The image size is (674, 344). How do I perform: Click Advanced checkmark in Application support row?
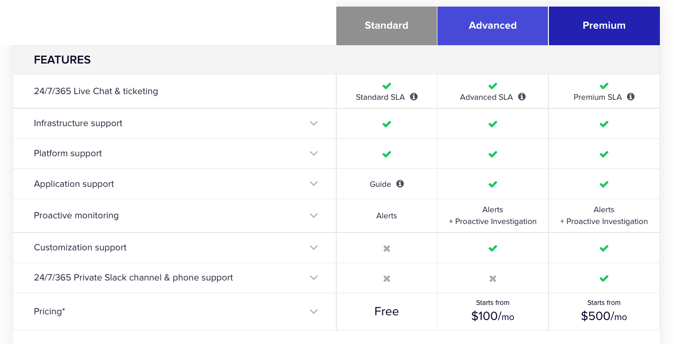coord(492,184)
